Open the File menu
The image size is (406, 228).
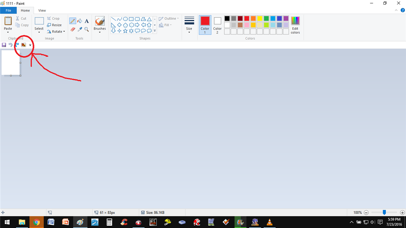point(8,10)
